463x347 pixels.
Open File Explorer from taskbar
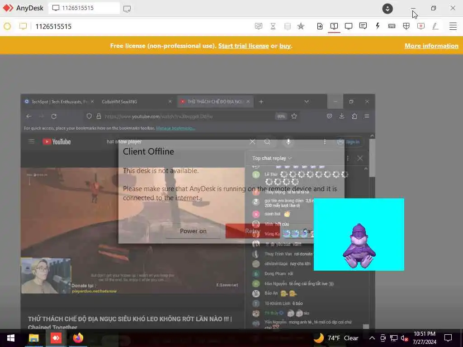tap(33, 338)
